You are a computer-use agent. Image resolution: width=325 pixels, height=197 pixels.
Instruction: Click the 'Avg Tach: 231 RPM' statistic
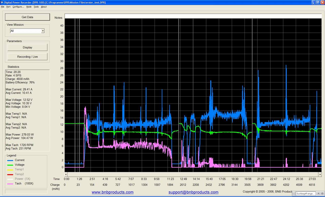tap(18, 149)
